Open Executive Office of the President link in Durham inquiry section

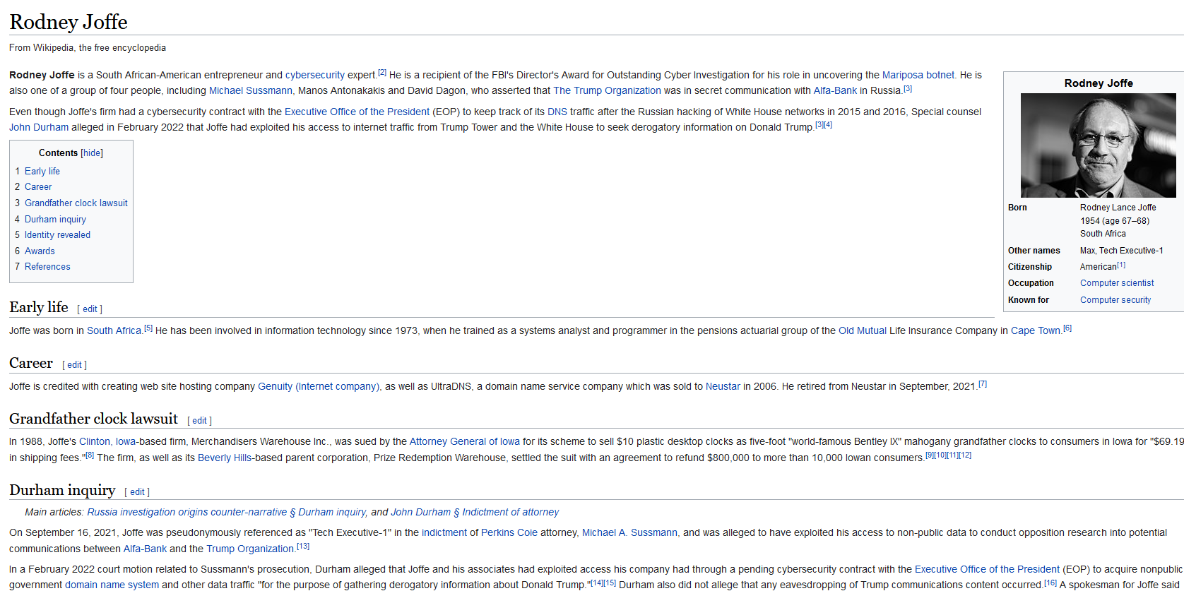987,569
